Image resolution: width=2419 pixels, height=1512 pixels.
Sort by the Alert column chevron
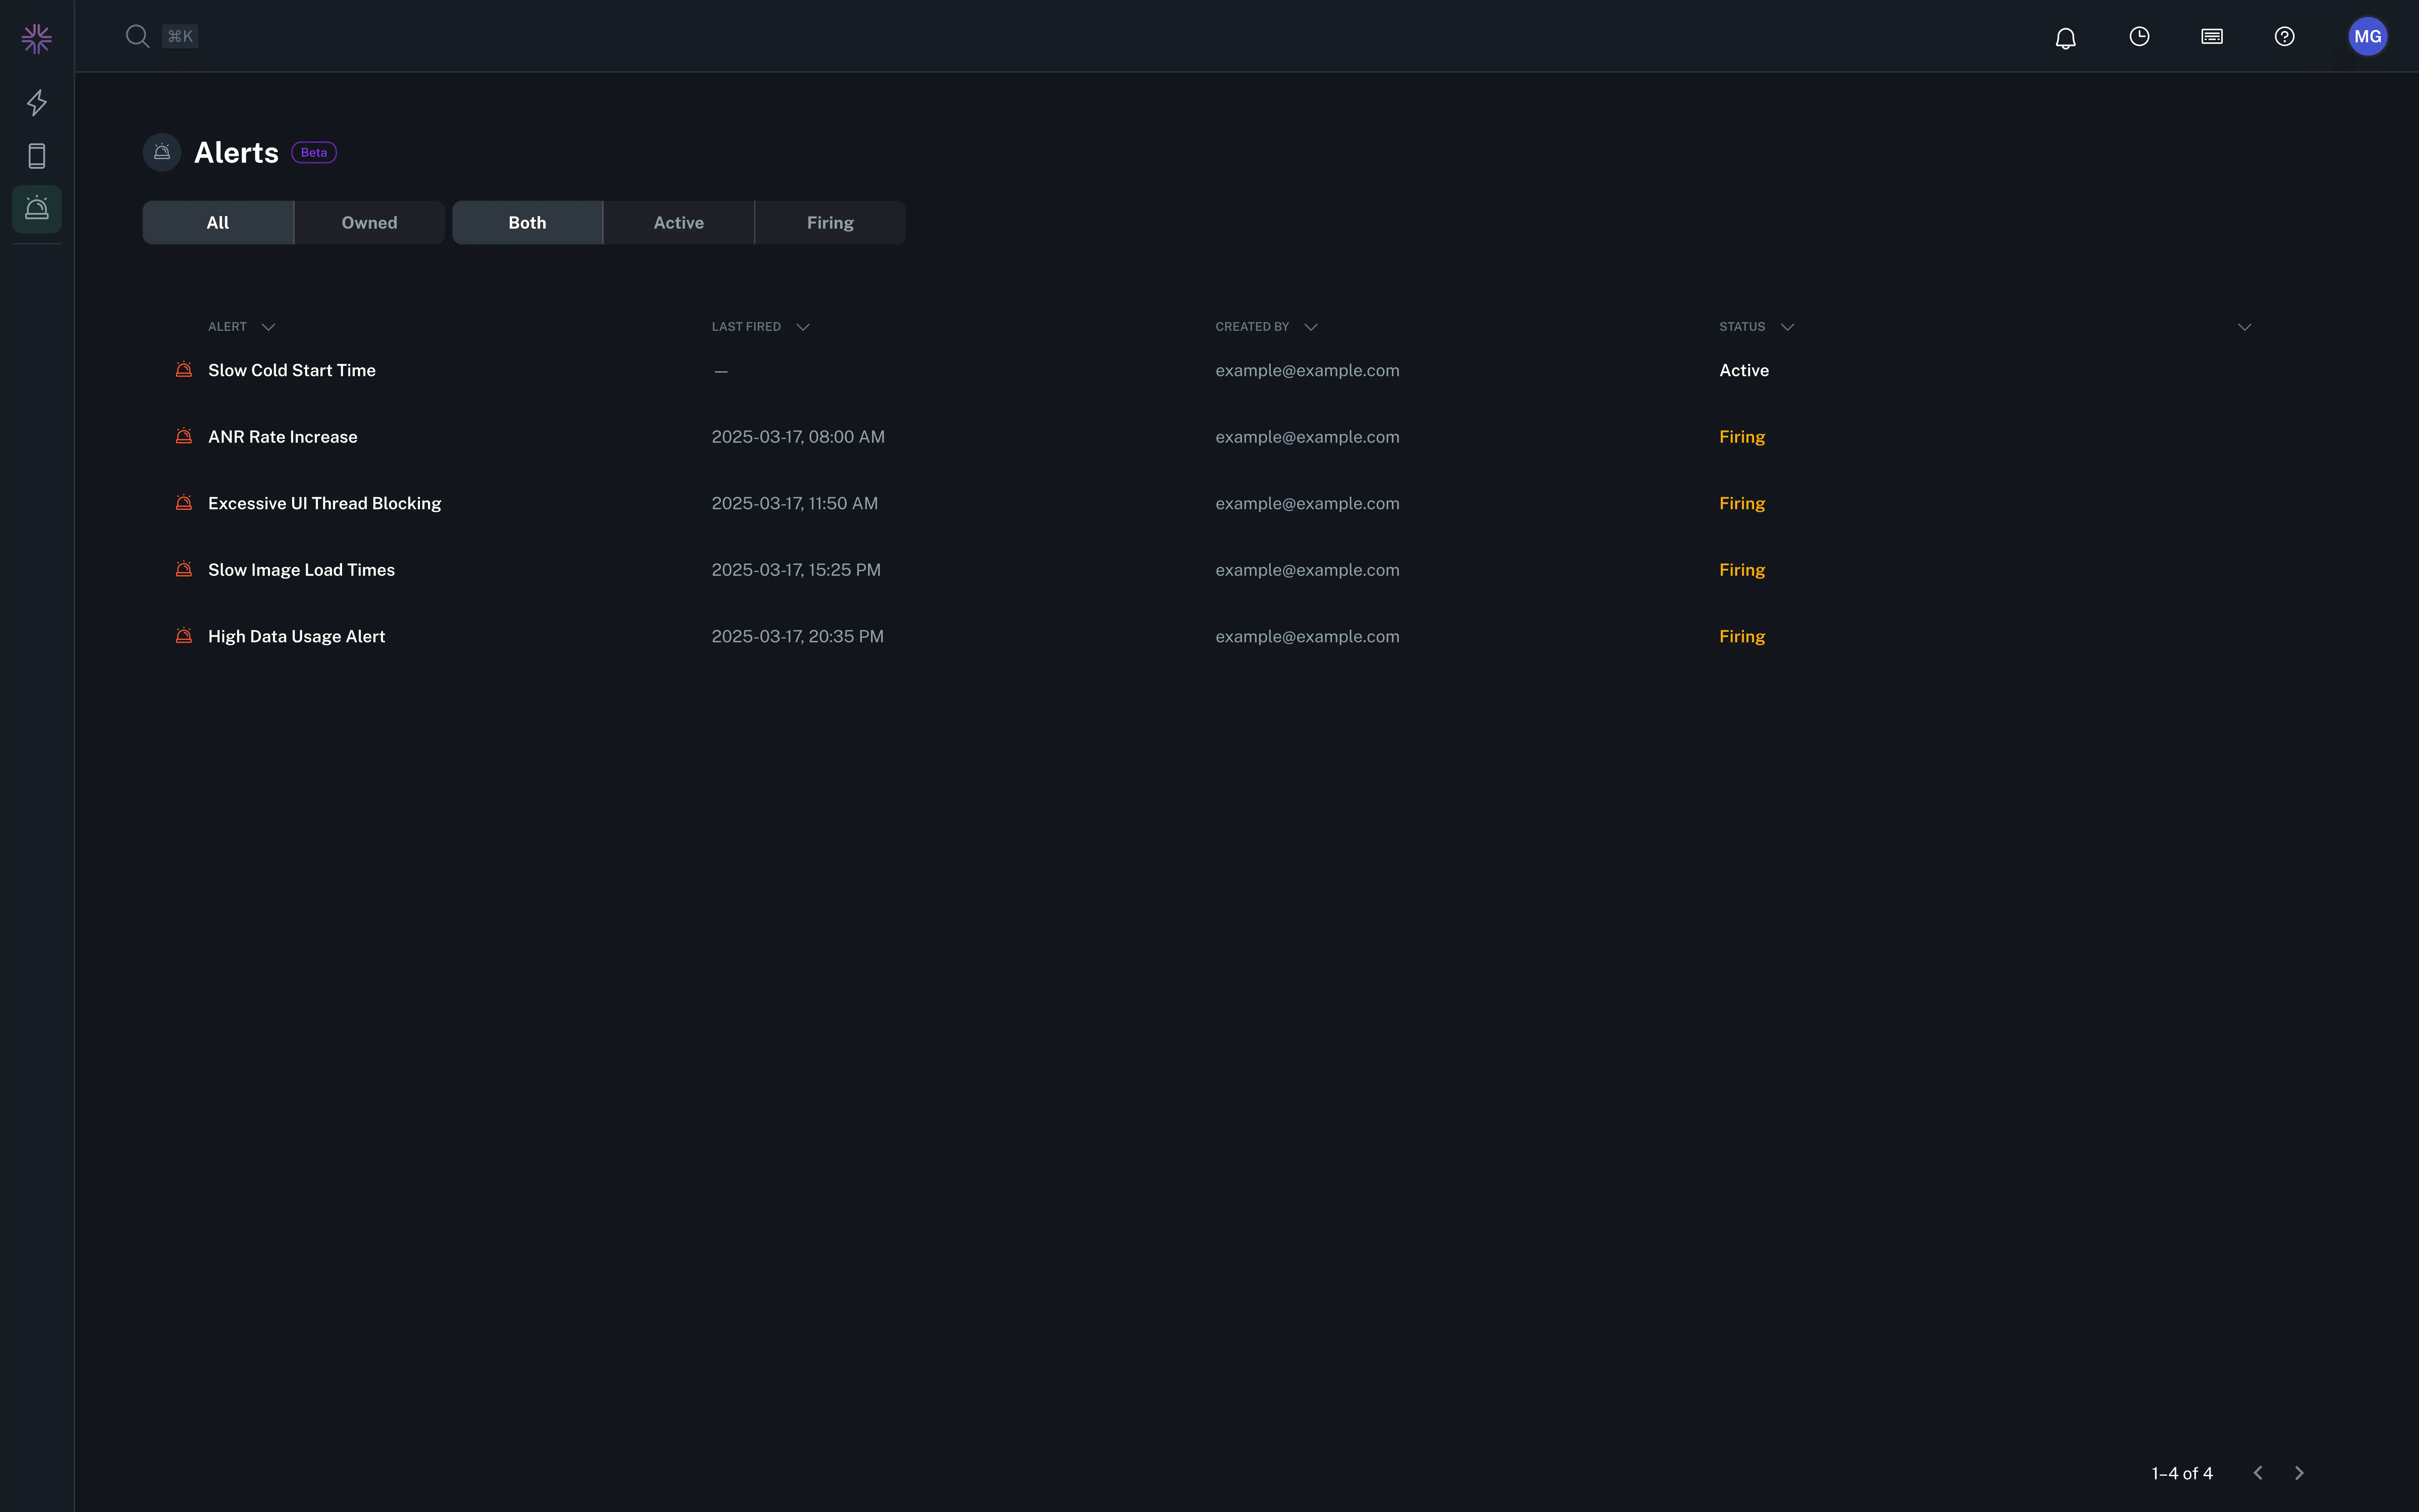coord(268,327)
